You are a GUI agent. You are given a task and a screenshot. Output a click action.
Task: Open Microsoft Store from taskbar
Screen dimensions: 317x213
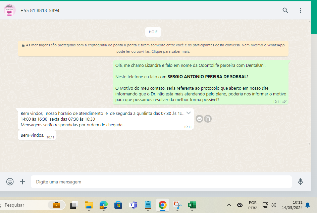pyautogui.click(x=118, y=205)
